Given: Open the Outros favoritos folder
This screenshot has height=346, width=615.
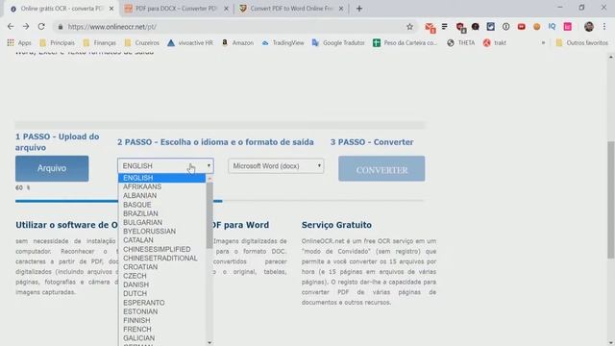Looking at the screenshot, I should pos(582,42).
